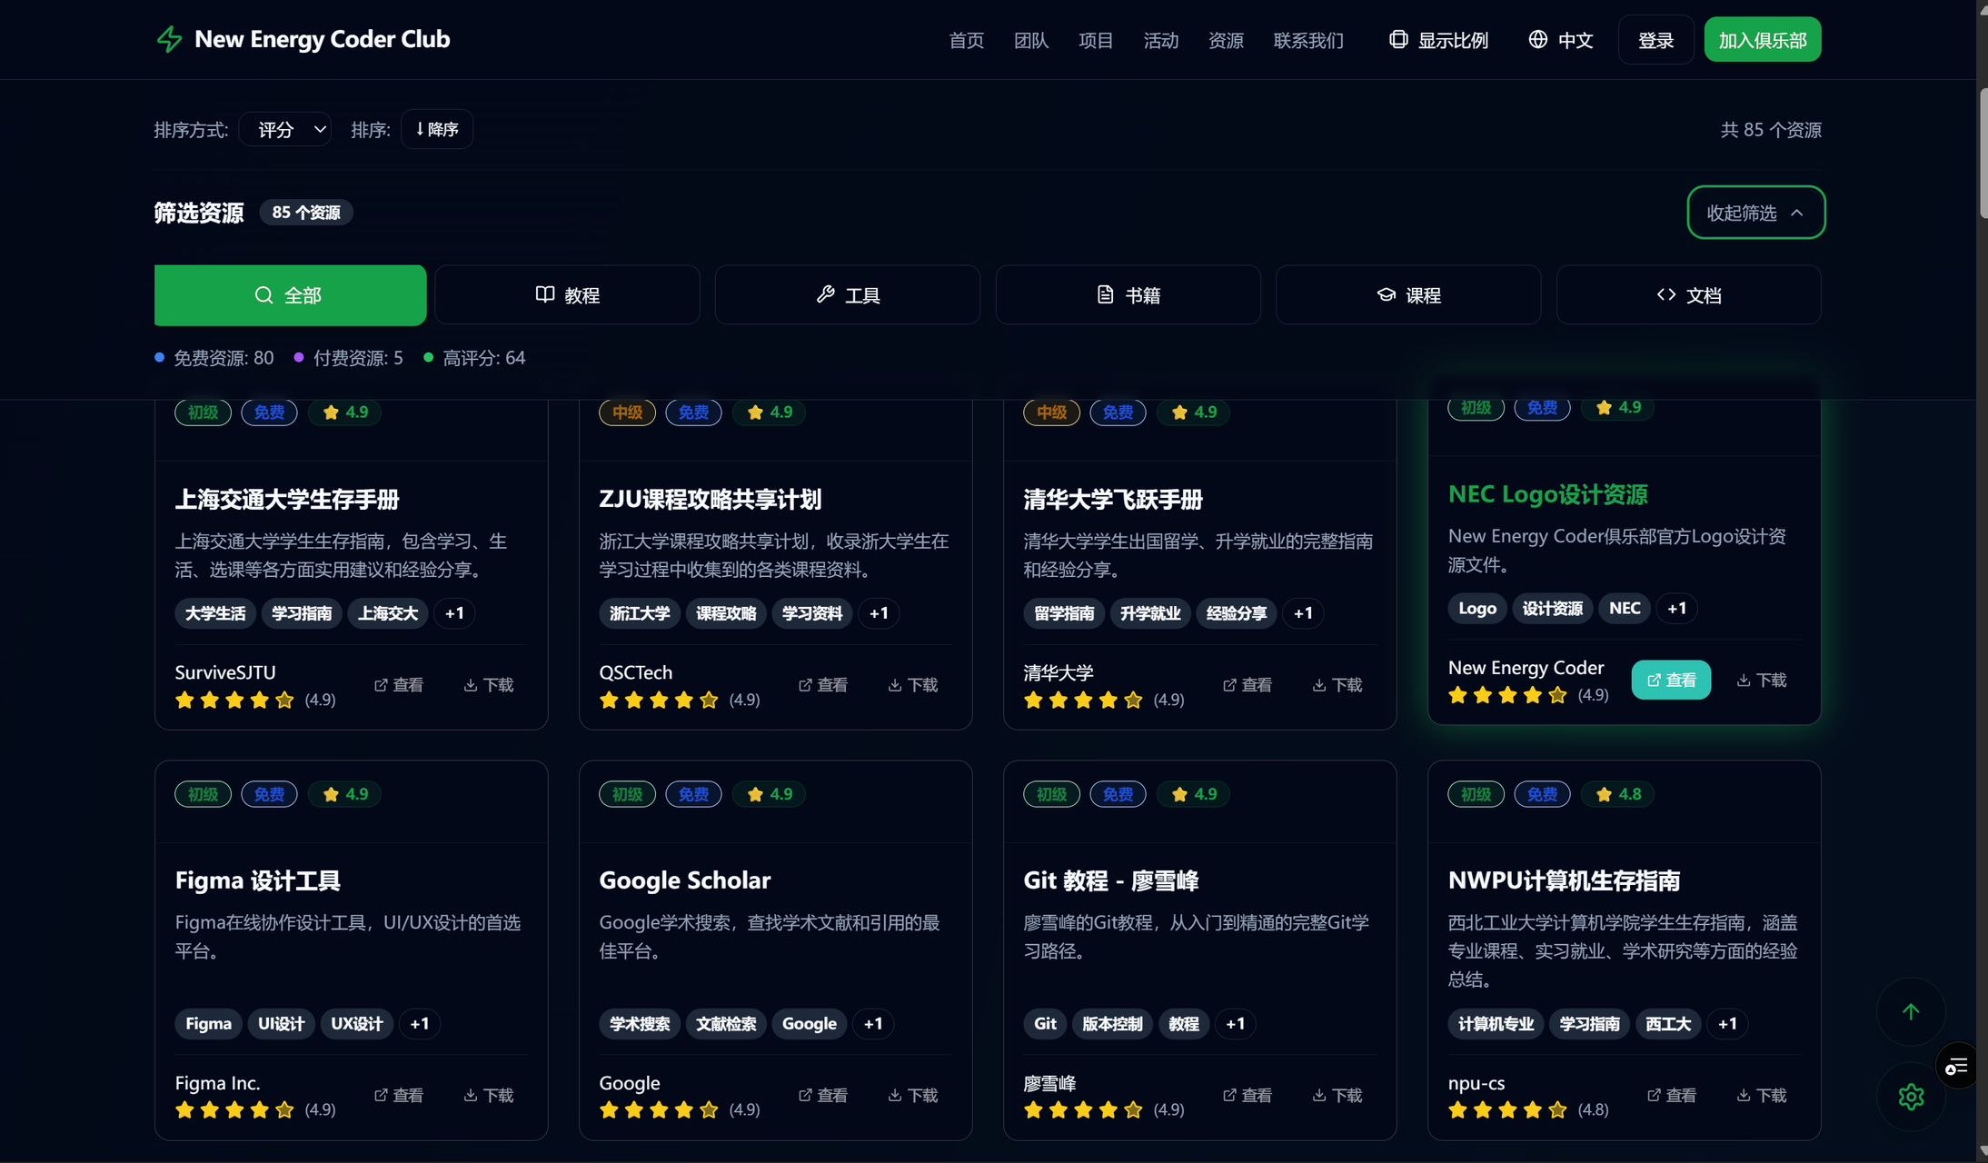
Task: Download the 上海交通大学生存手册 resource
Action: point(489,685)
